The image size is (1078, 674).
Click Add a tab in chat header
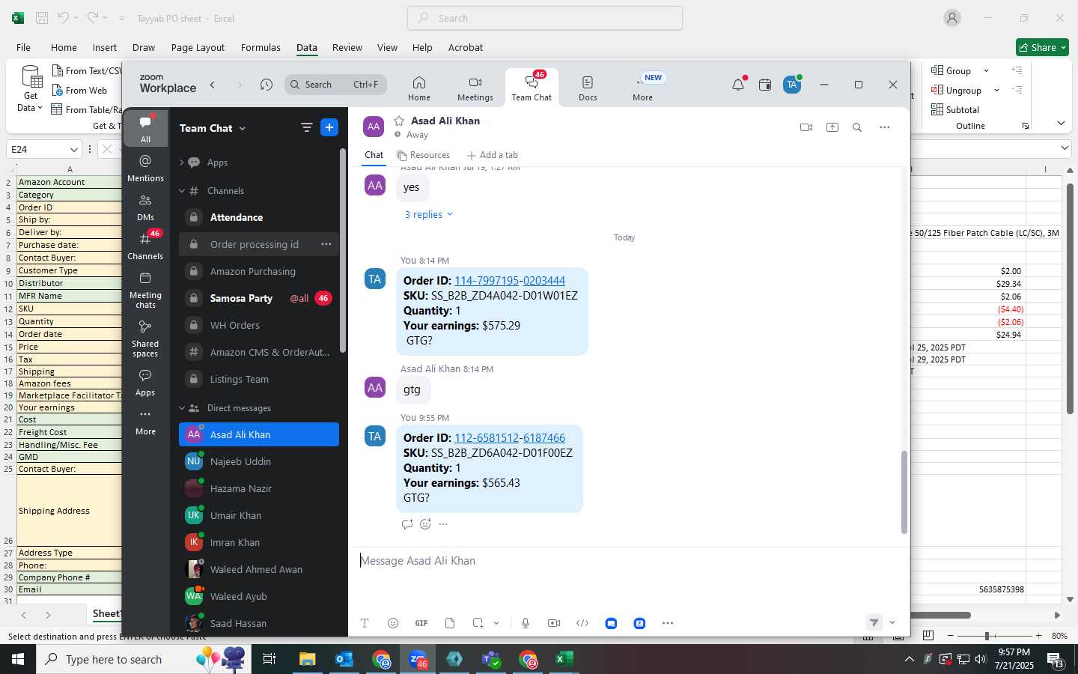point(492,155)
